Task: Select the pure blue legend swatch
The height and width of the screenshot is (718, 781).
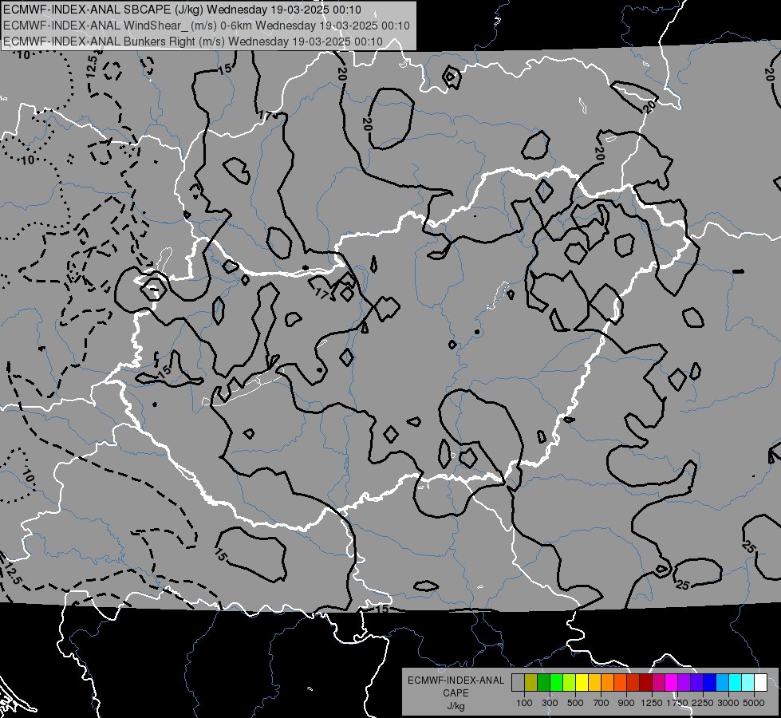Action: pyautogui.click(x=710, y=683)
